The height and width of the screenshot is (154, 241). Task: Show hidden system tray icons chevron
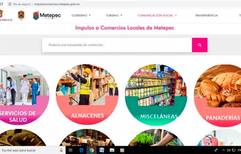223,150
